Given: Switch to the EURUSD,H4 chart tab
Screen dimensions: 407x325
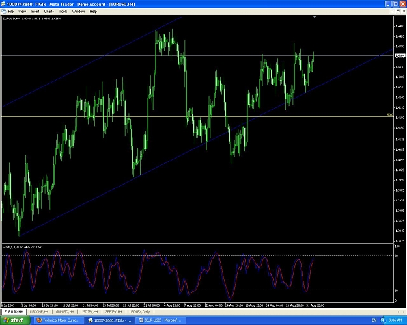Looking at the screenshot, I should [14, 311].
